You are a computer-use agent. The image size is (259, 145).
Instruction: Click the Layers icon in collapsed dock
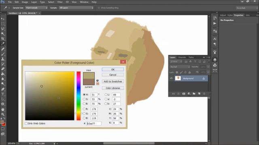215,60
